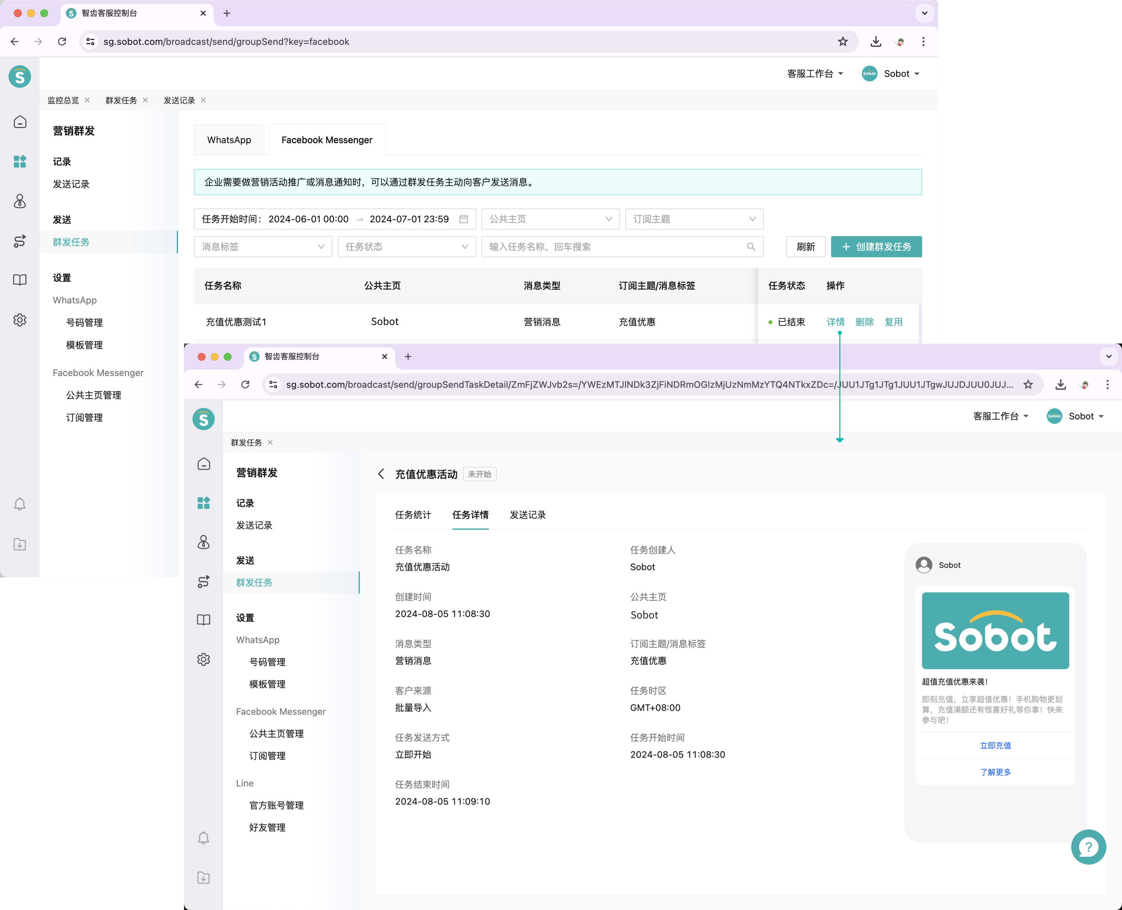Close the 发送记录 page tab in back window
1122x910 pixels.
tap(203, 100)
